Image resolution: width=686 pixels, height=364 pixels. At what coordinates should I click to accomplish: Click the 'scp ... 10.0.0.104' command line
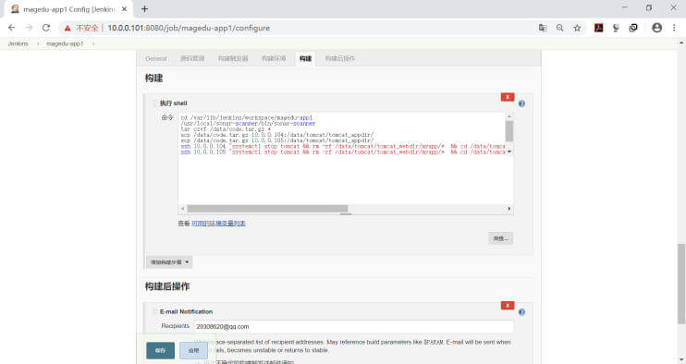pyautogui.click(x=277, y=135)
